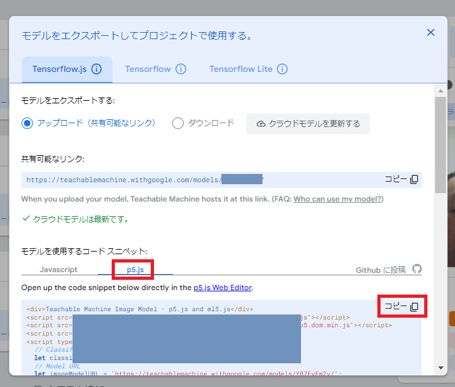Click info icon next to Tensorflow Lite
The image size is (455, 387).
pos(282,69)
